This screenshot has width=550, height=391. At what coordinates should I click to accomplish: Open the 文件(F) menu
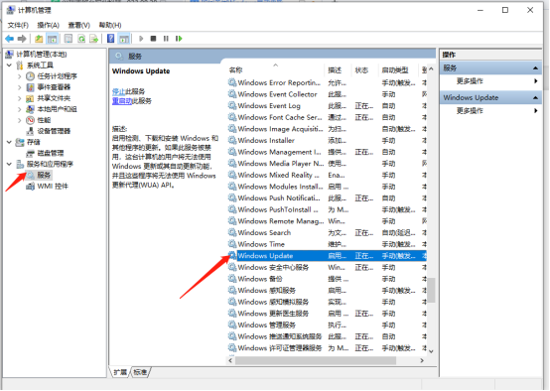tap(18, 25)
